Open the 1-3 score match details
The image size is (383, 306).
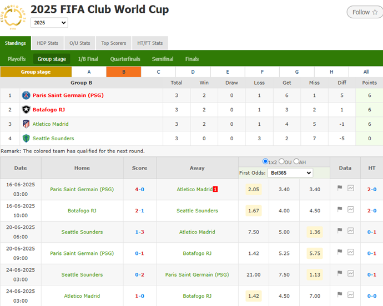click(139, 232)
